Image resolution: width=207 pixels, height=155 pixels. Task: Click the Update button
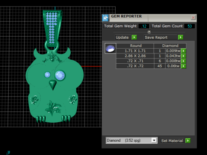coord(123,37)
